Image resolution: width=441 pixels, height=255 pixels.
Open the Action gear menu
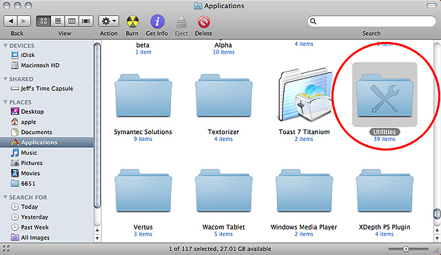pos(109,21)
